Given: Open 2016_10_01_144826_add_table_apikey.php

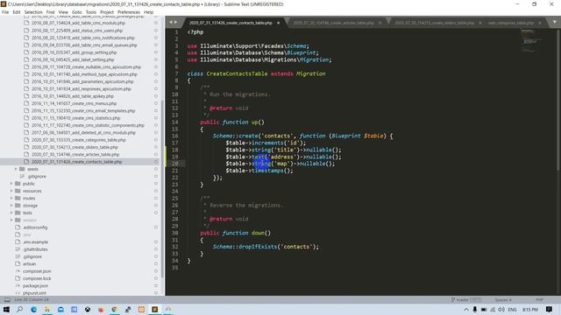Looking at the screenshot, I should click(x=72, y=96).
